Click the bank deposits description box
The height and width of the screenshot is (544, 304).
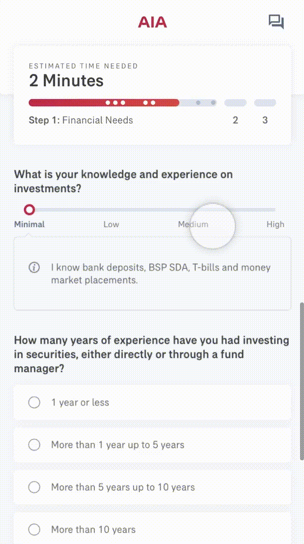[152, 273]
